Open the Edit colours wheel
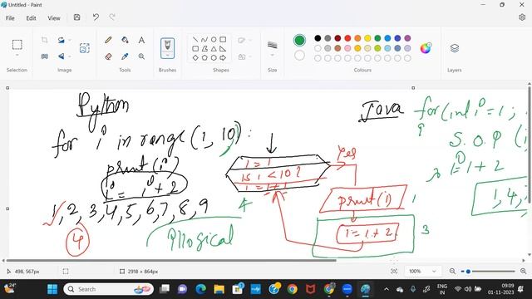The width and height of the screenshot is (532, 299). click(x=426, y=48)
